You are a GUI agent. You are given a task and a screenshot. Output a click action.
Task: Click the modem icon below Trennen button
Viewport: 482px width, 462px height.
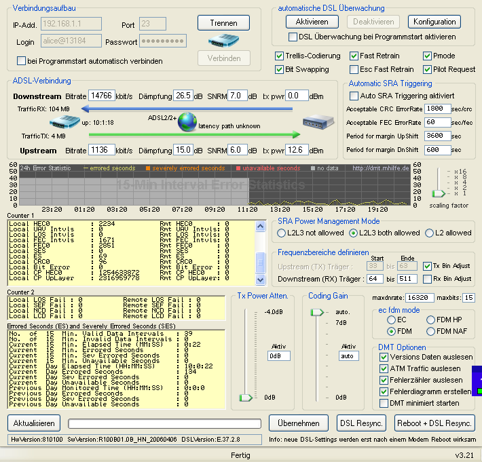[223, 40]
